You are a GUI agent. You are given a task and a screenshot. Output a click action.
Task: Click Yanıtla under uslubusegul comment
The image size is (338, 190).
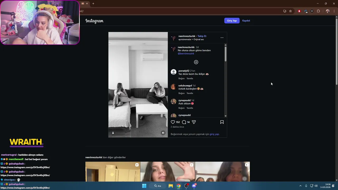[x=190, y=93]
